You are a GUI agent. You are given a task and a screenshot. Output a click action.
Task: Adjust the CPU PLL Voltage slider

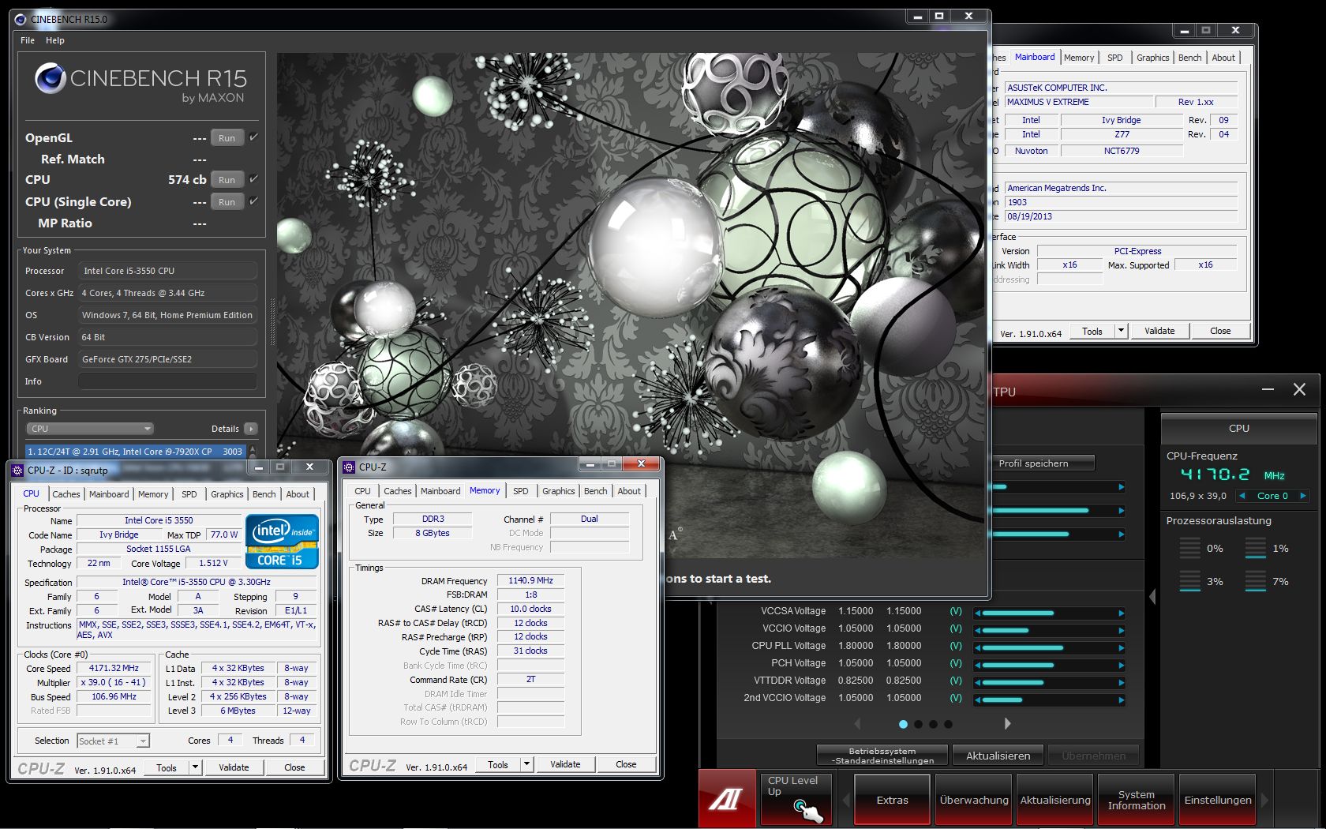pos(1049,647)
